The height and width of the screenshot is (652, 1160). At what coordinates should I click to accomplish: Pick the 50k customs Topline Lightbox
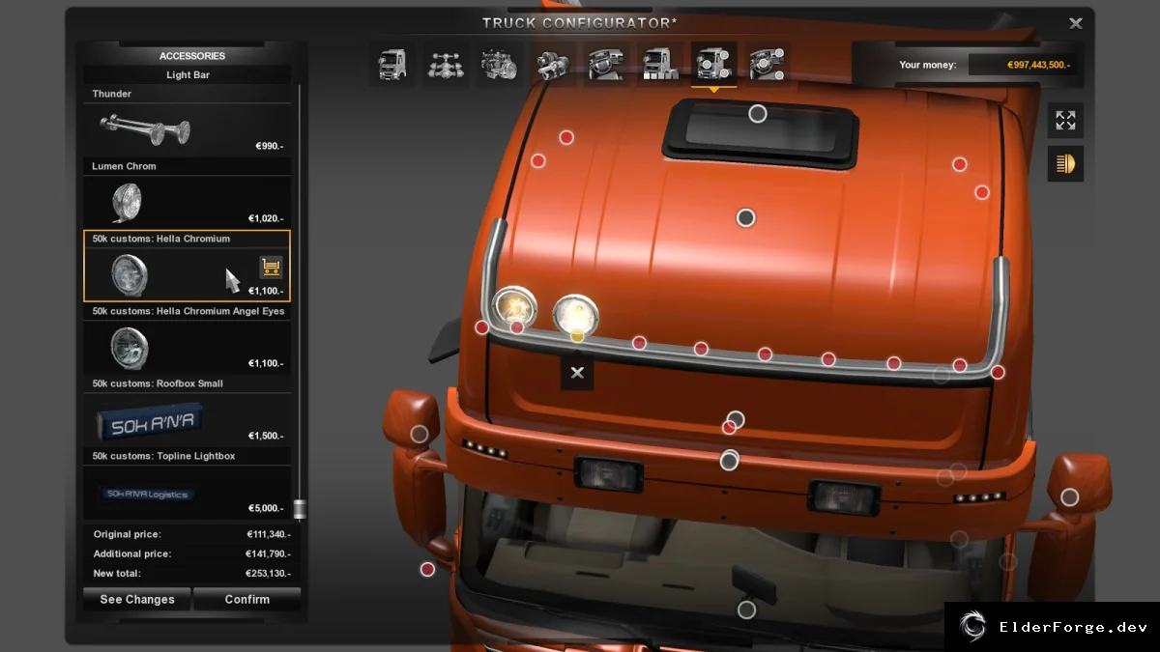click(x=187, y=484)
